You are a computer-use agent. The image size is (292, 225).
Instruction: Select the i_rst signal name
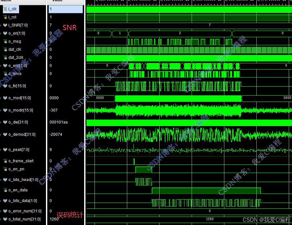(12, 17)
